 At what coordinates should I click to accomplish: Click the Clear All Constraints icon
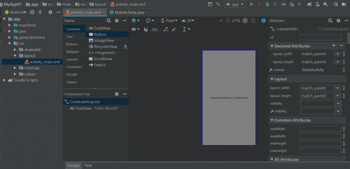pyautogui.click(x=166, y=29)
